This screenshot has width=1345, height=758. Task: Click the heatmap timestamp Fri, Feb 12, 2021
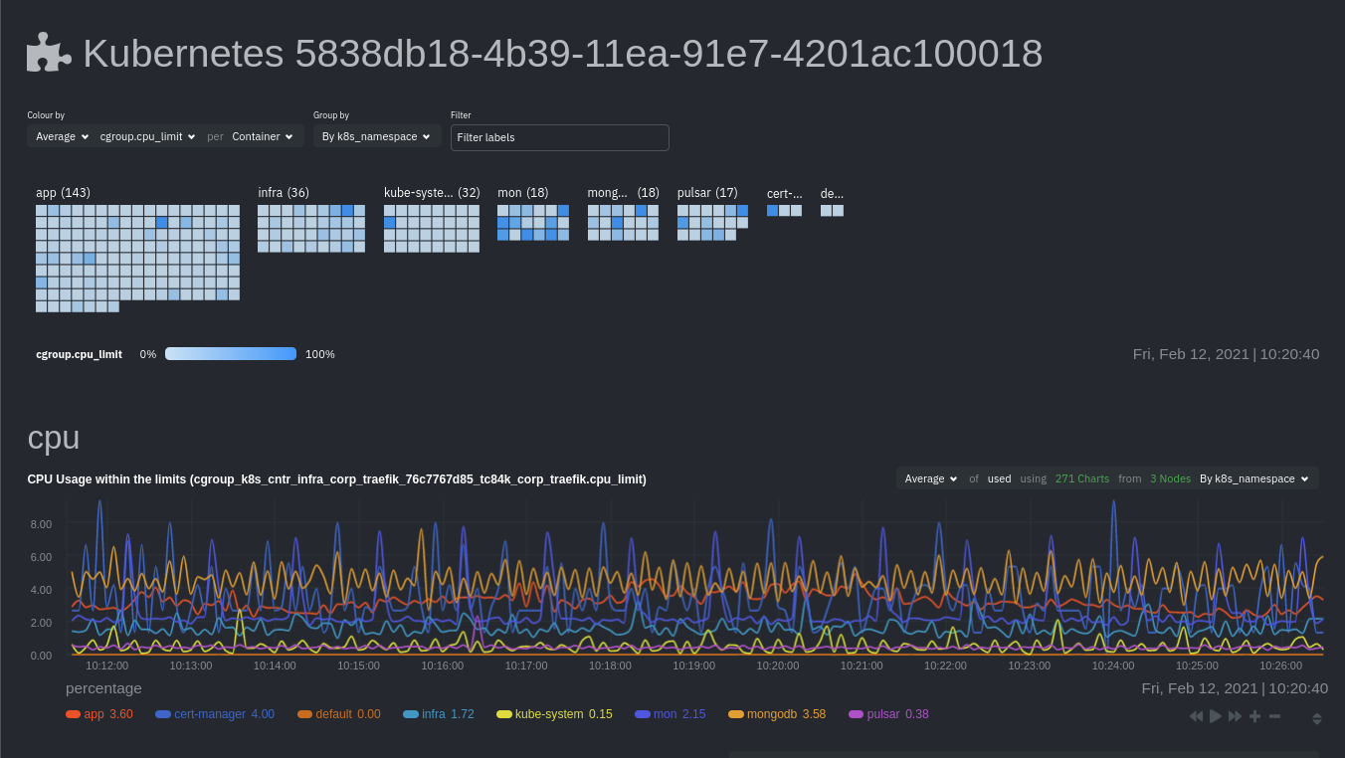click(x=1226, y=354)
